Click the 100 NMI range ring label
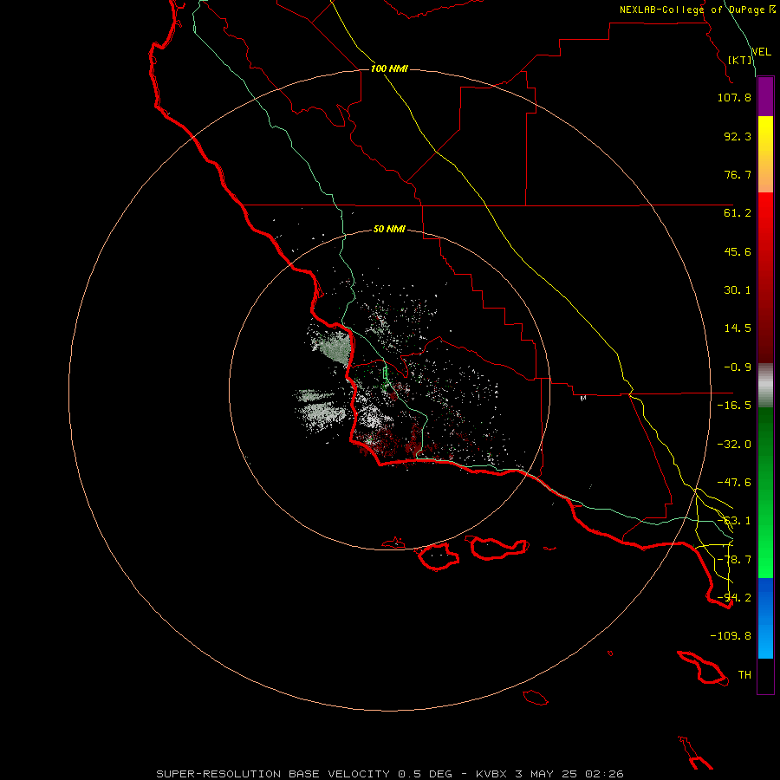The width and height of the screenshot is (780, 780). [x=389, y=68]
